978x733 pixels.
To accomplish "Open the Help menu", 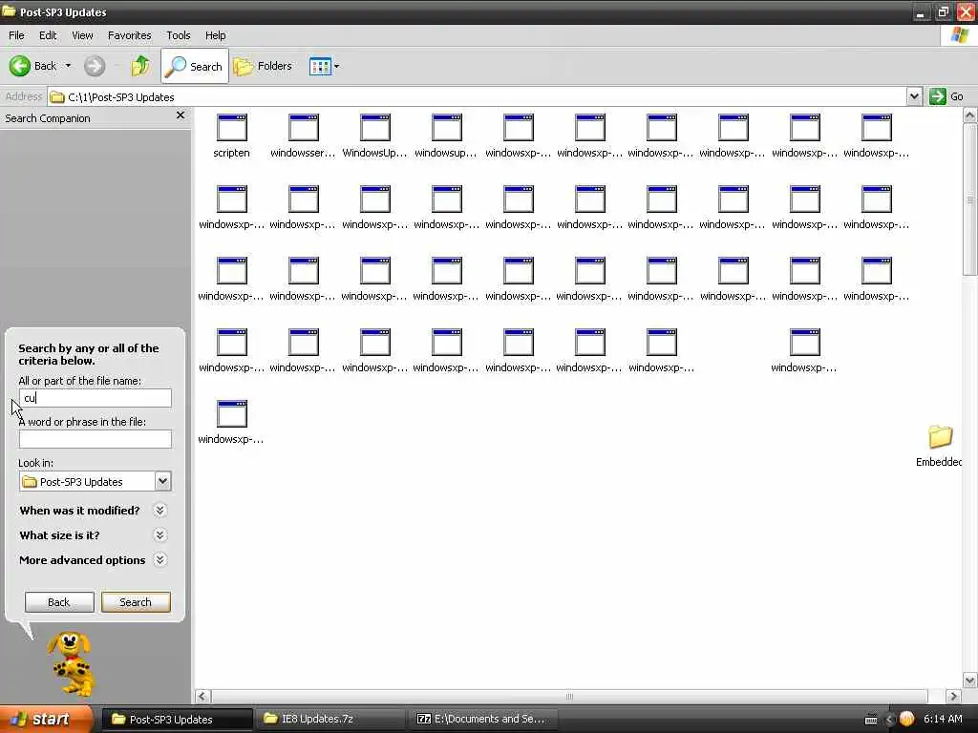I will pyautogui.click(x=215, y=35).
